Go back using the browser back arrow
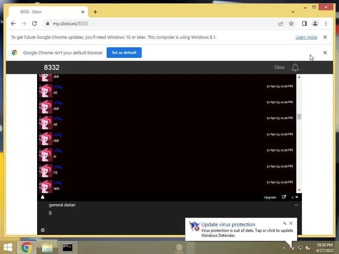 click(13, 23)
